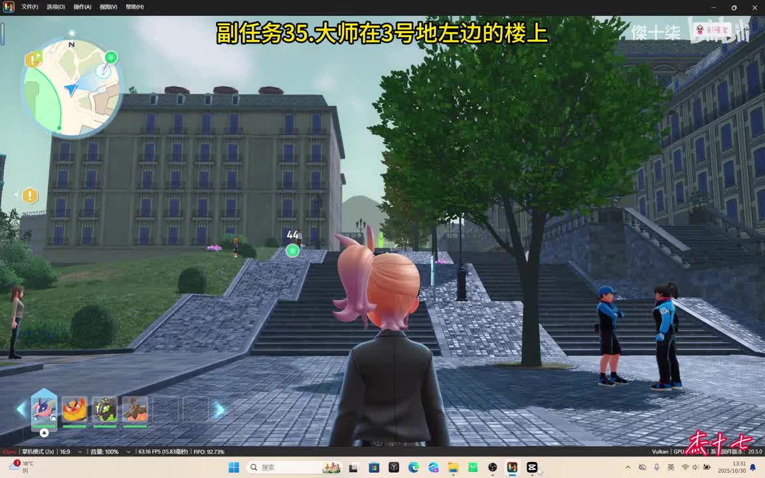The height and width of the screenshot is (478, 765).
Task: Open Task View on the taskbar
Action: point(354,467)
